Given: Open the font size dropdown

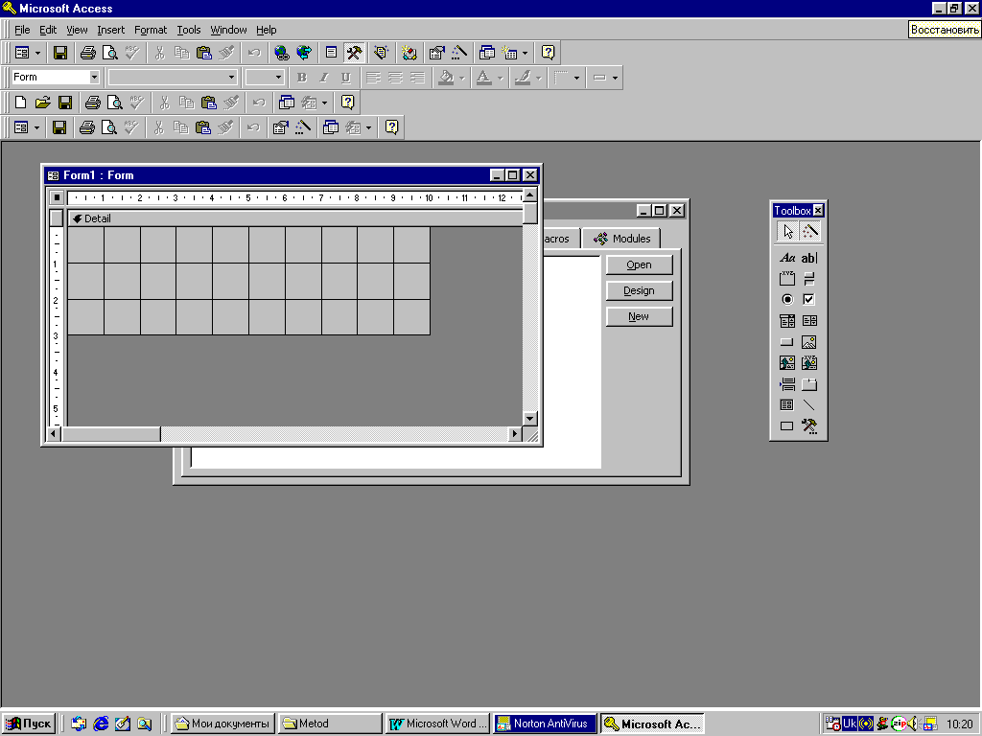Looking at the screenshot, I should tap(278, 77).
